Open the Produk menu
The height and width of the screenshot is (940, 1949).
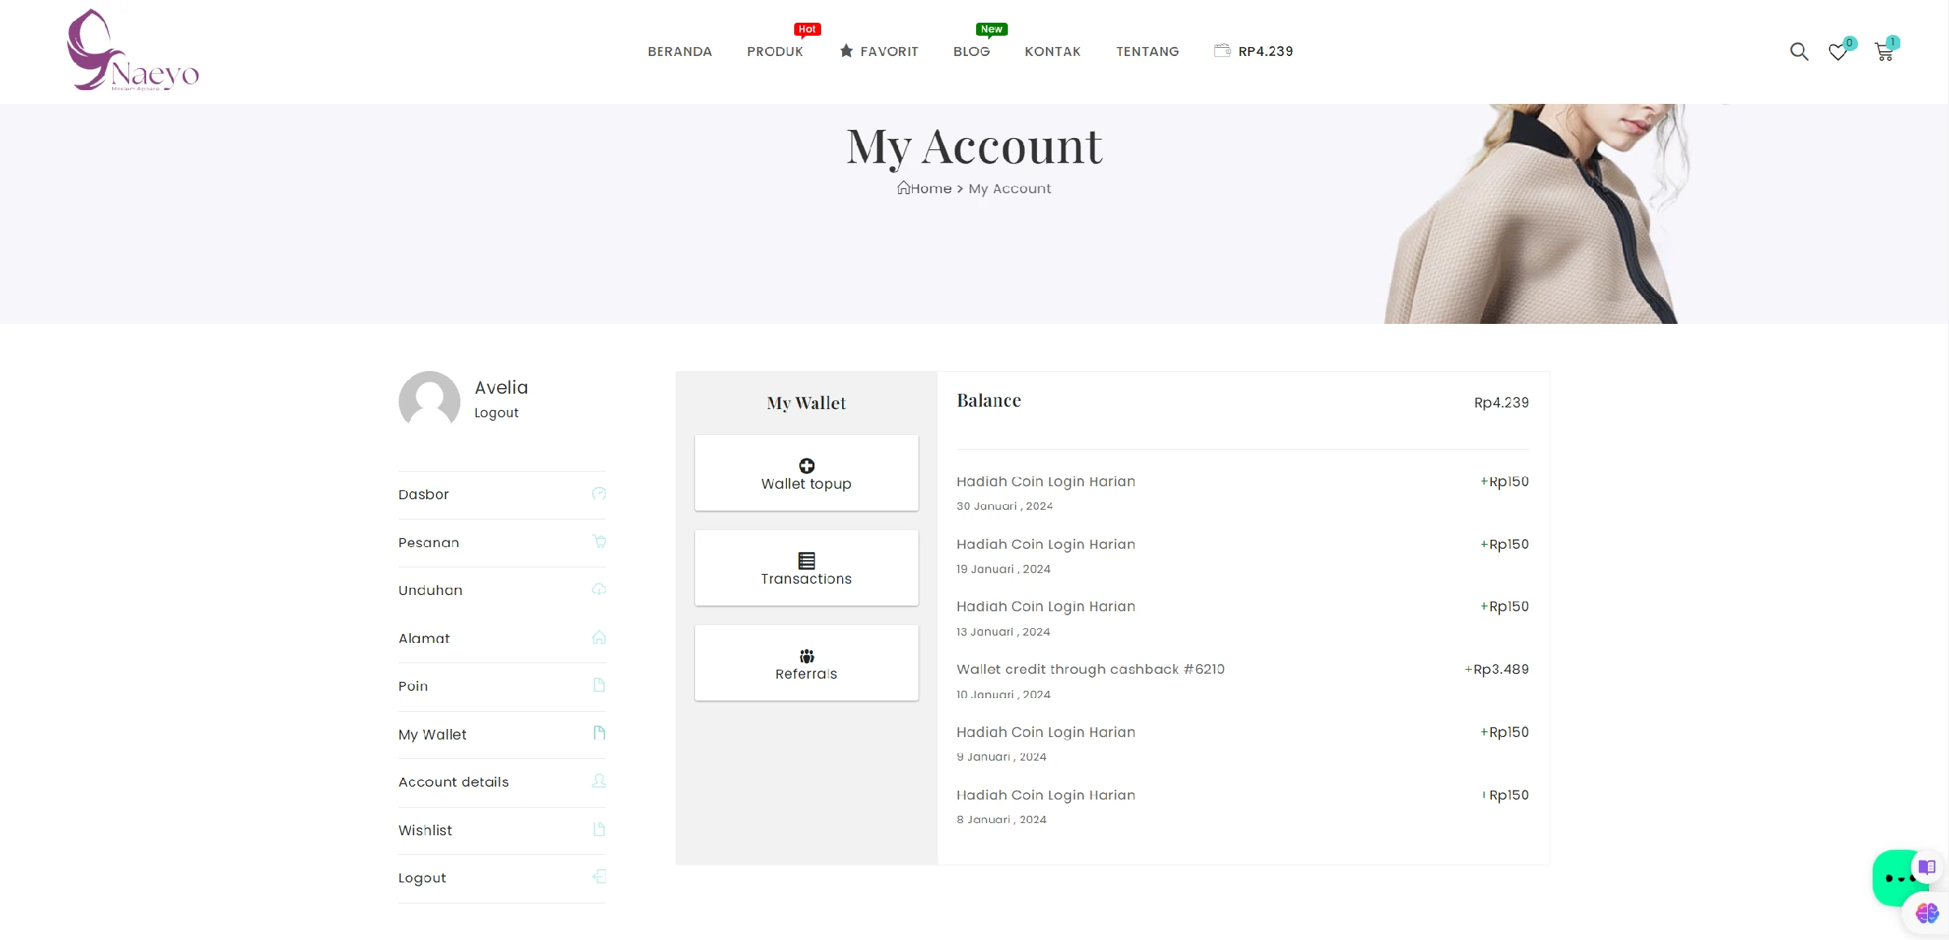click(x=775, y=51)
